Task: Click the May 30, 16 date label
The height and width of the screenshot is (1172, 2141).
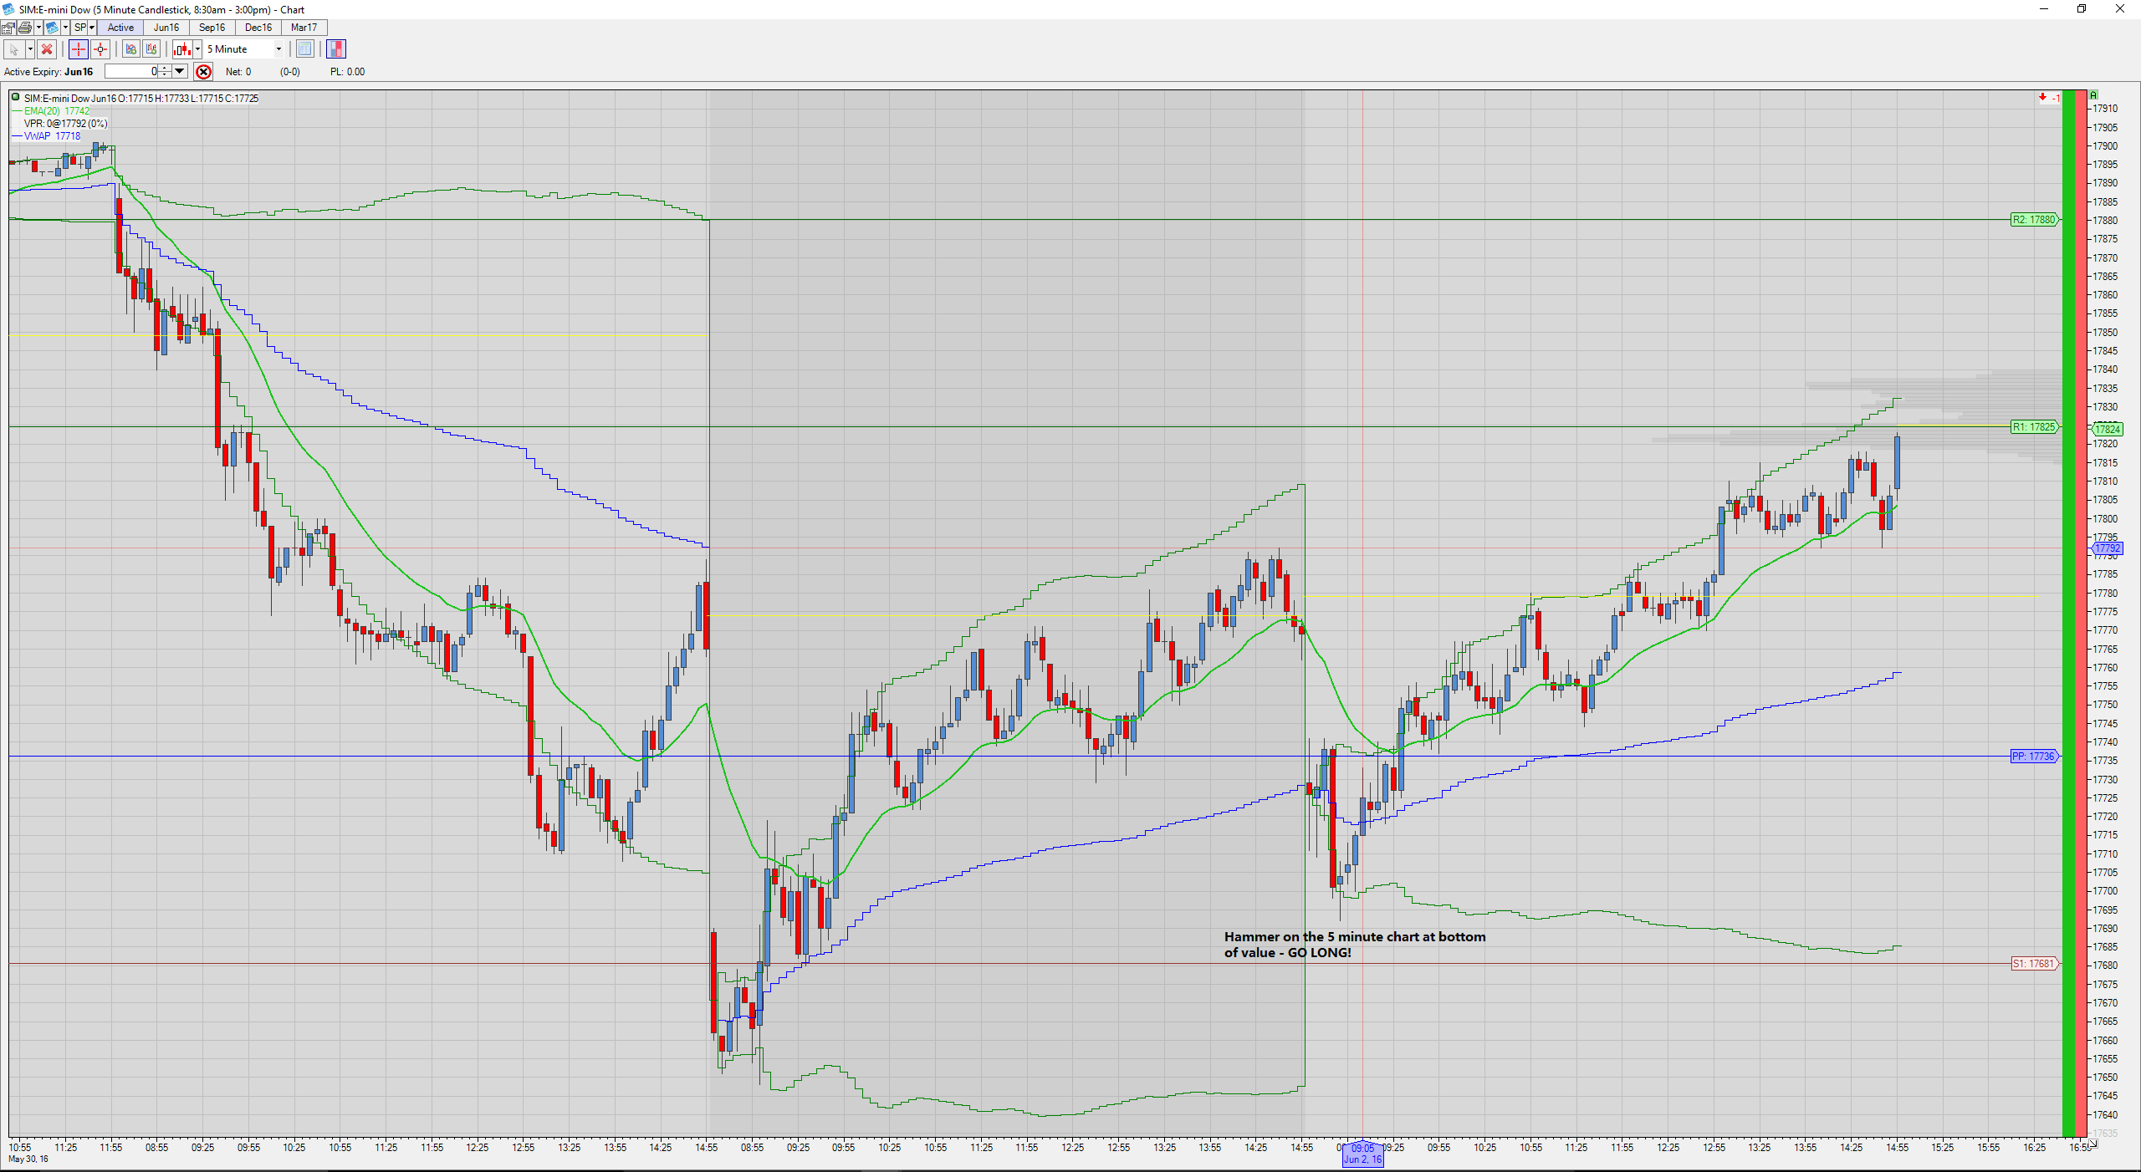Action: pyautogui.click(x=28, y=1159)
